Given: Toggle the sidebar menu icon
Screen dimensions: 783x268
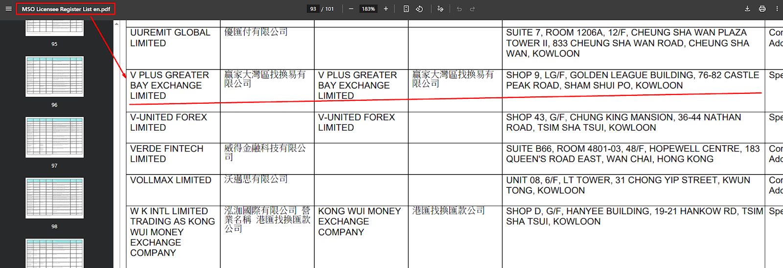Looking at the screenshot, I should (8, 9).
